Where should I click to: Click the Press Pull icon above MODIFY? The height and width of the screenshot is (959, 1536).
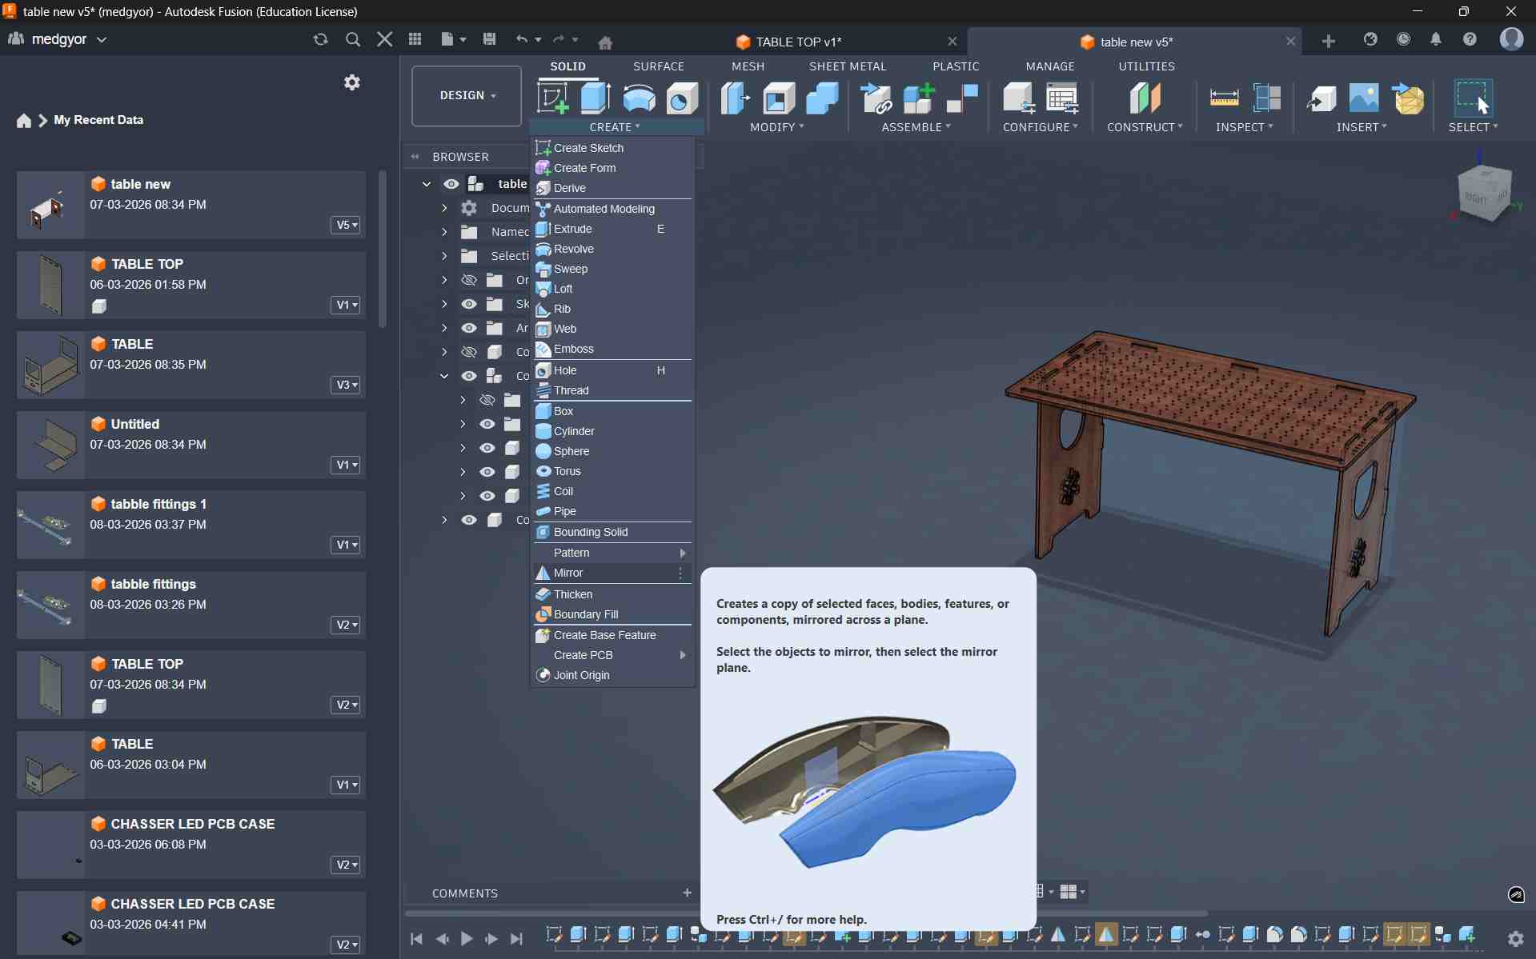pos(735,98)
